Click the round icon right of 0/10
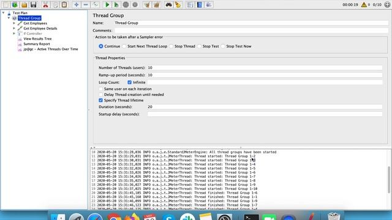Image resolution: width=392 pixels, height=220 pixels. 387,4
